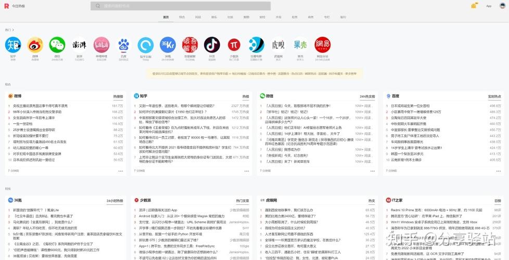Open 虎嗅网 item '大小周都取消了'
The width and height of the screenshot is (509, 260).
pos(291,222)
